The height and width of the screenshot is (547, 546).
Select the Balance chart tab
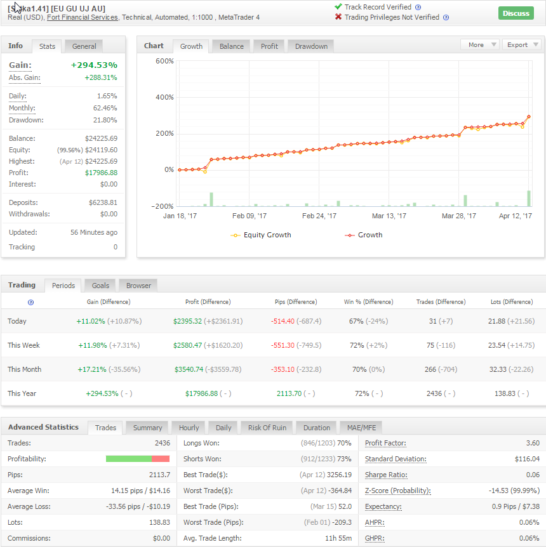(x=232, y=46)
